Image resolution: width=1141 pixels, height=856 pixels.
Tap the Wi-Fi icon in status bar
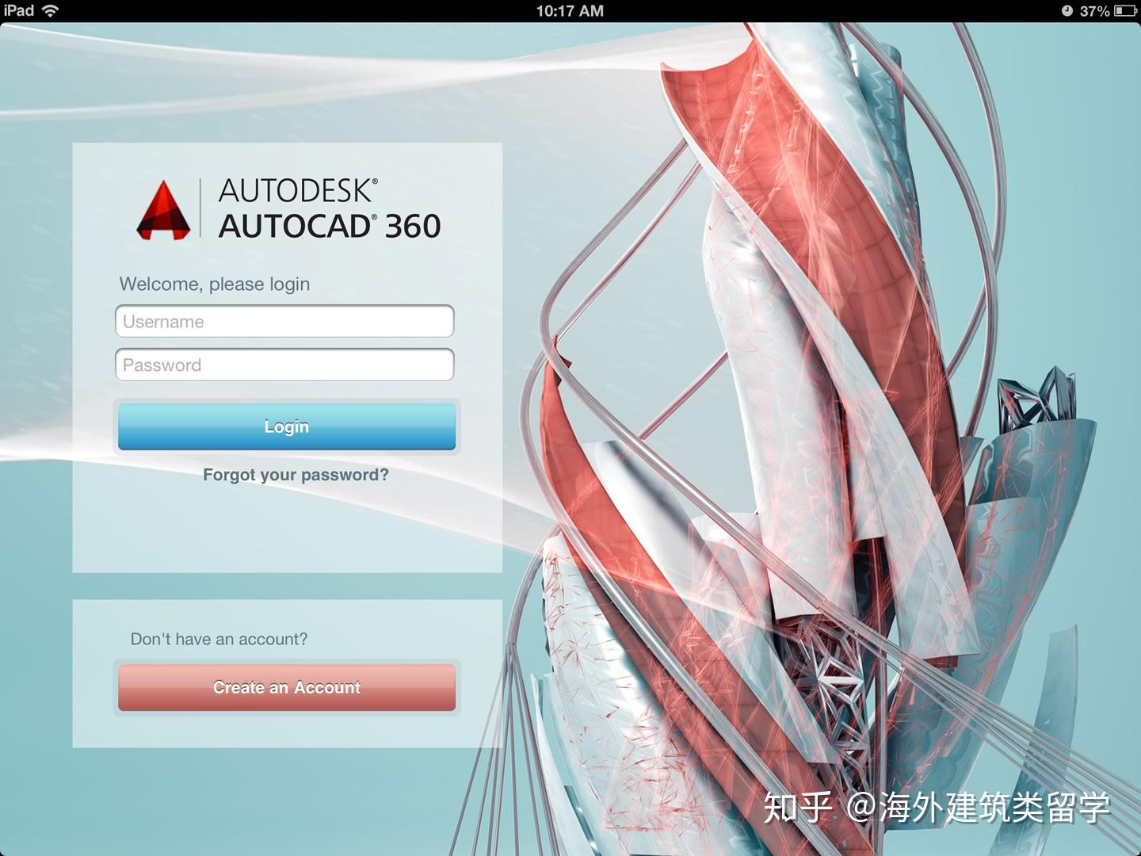(51, 10)
